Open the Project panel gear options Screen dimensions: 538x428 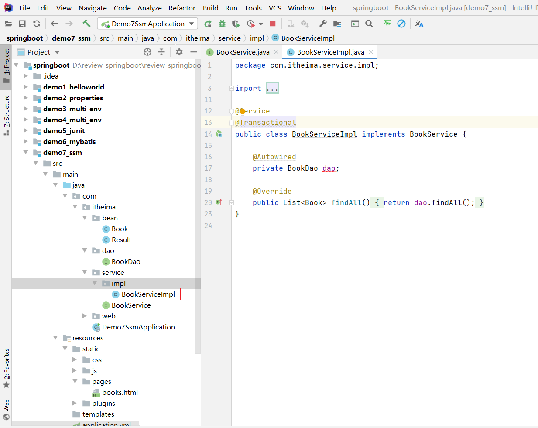[179, 52]
